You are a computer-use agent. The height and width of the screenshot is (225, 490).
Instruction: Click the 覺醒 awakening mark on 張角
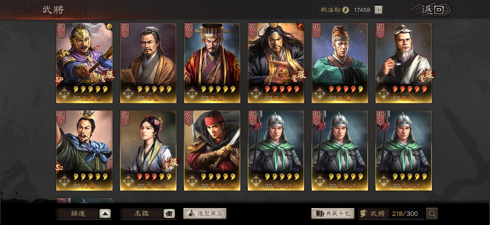point(298,76)
